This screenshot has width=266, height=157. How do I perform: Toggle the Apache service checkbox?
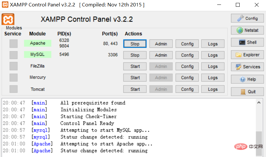click(13, 44)
